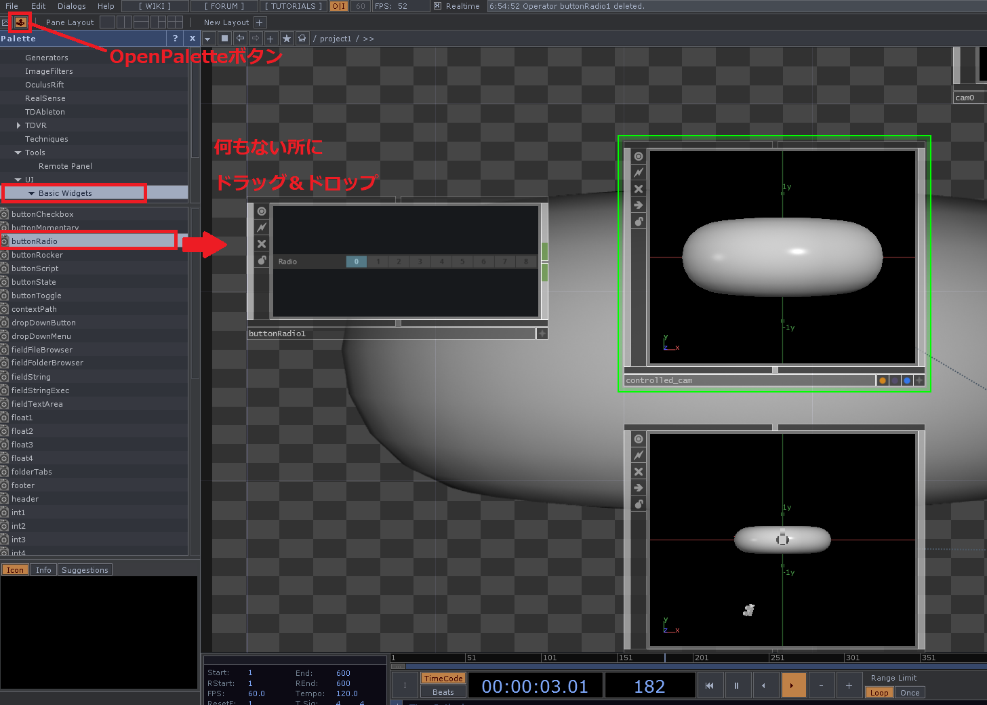The height and width of the screenshot is (705, 987).
Task: Click the plus icon in path bar
Action: coord(270,39)
